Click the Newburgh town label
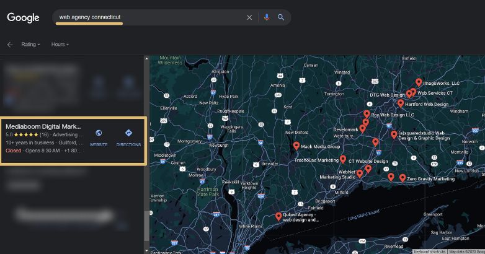This screenshot has width=485, height=254. [219, 145]
